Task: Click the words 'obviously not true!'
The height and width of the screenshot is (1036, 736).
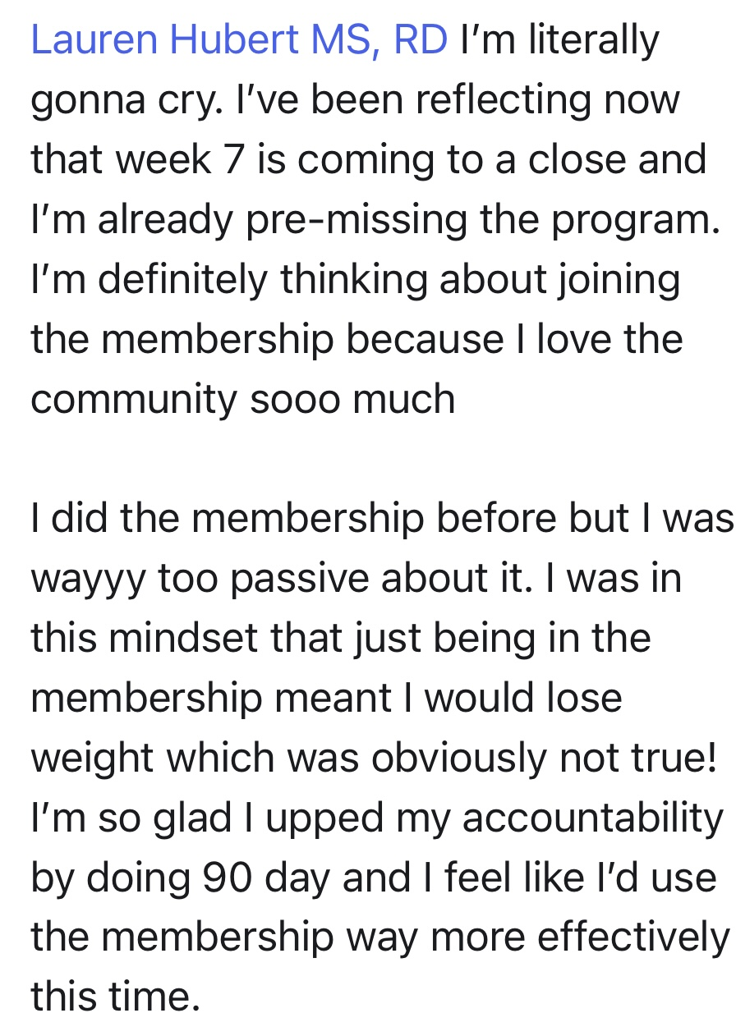Action: (544, 759)
